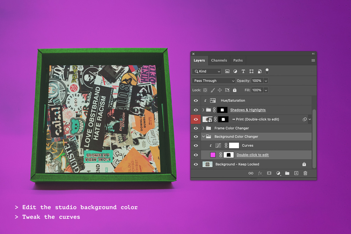Hide the Double-click to edit fill layer

point(196,155)
